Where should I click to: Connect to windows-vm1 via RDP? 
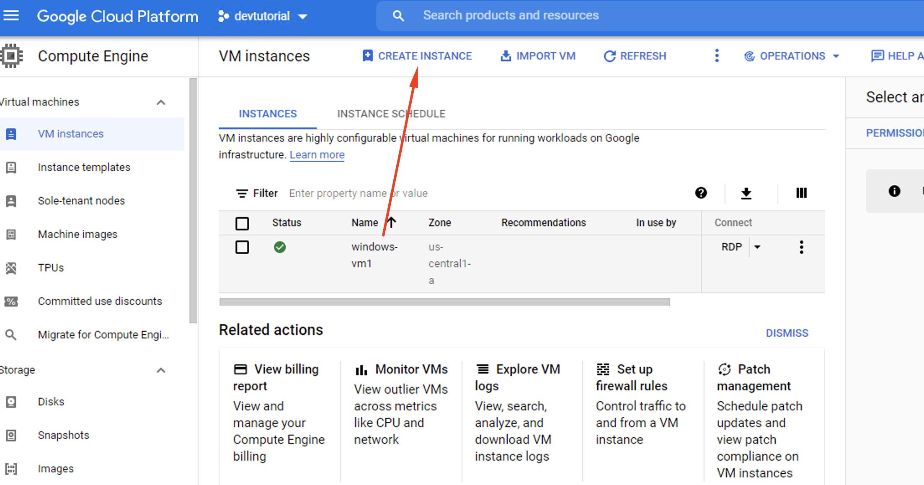(x=731, y=247)
